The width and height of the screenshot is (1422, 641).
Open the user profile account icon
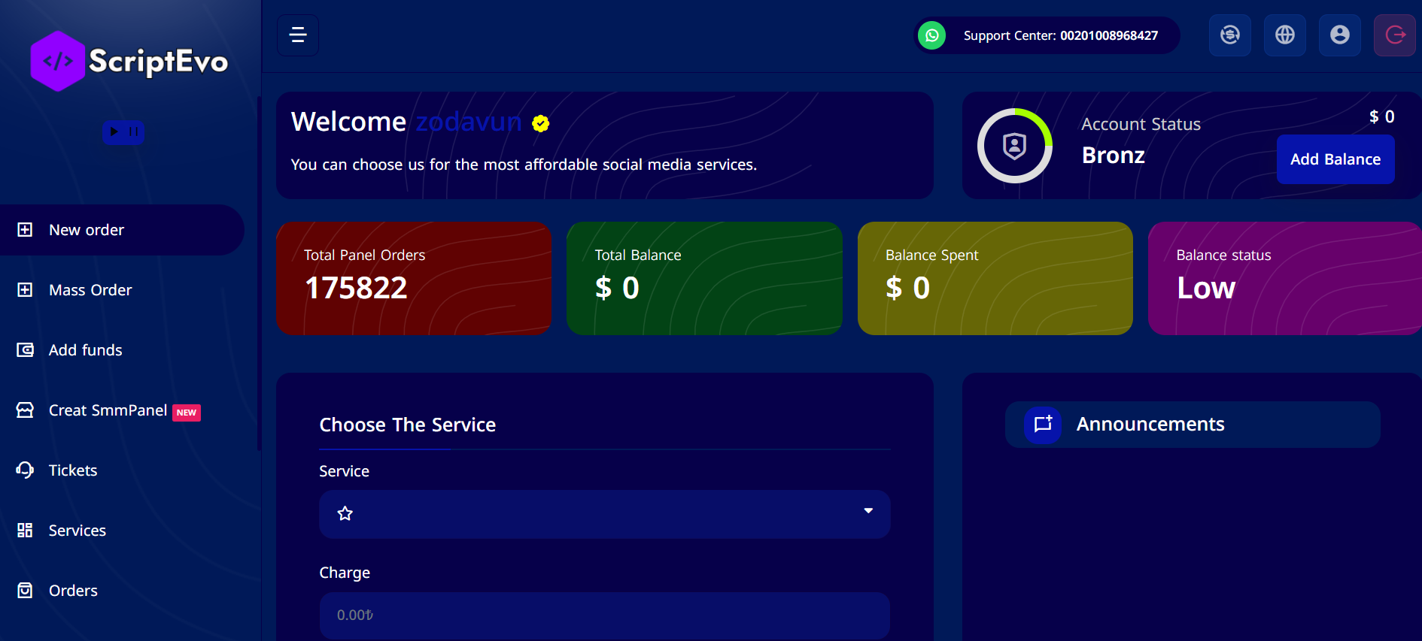click(1339, 35)
